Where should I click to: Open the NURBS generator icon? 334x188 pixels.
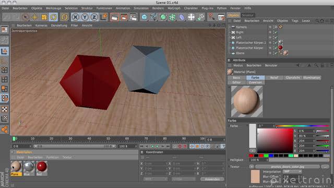click(163, 17)
